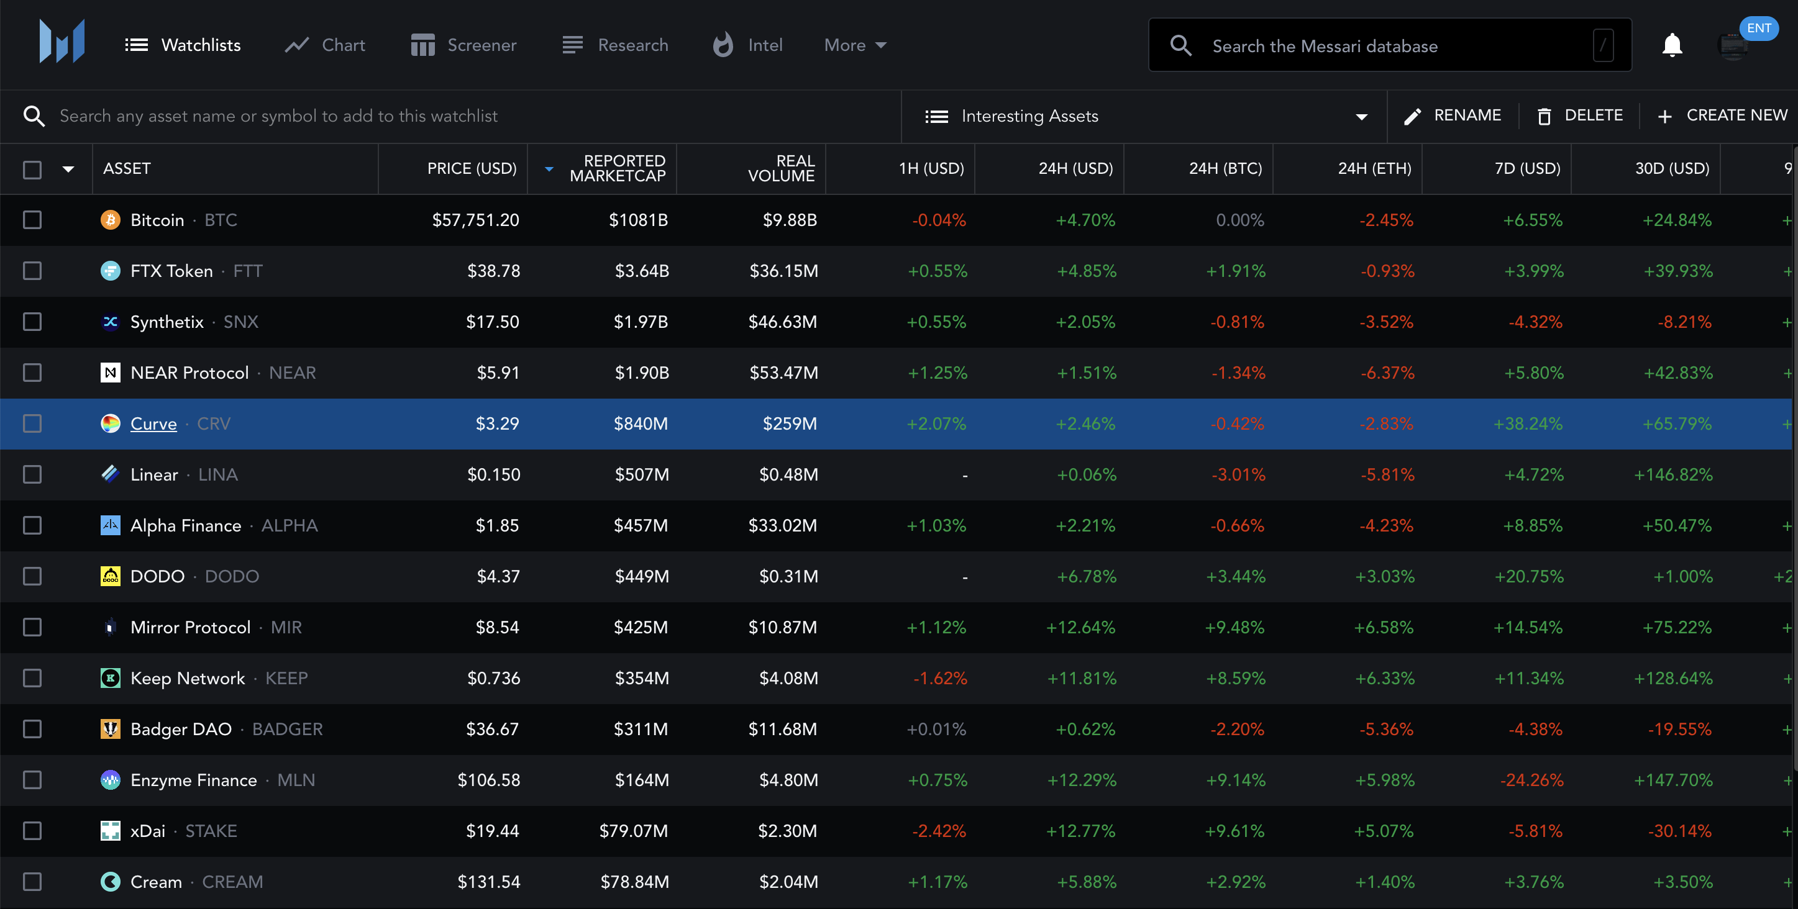Click the Alpha Finance logo icon

click(111, 525)
